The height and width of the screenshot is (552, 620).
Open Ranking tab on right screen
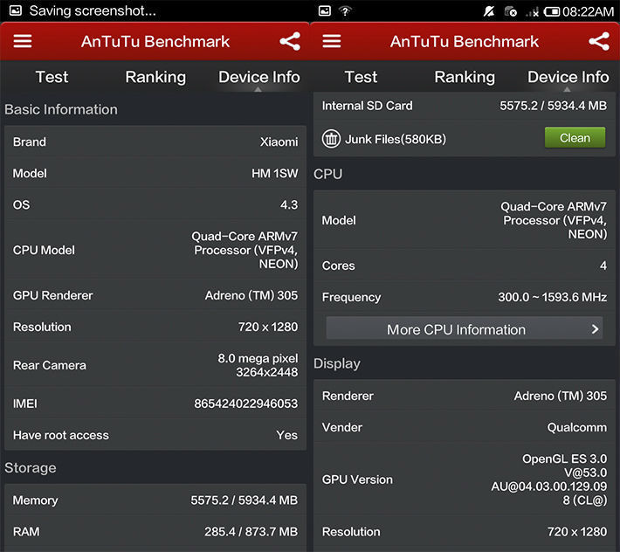[x=465, y=77]
